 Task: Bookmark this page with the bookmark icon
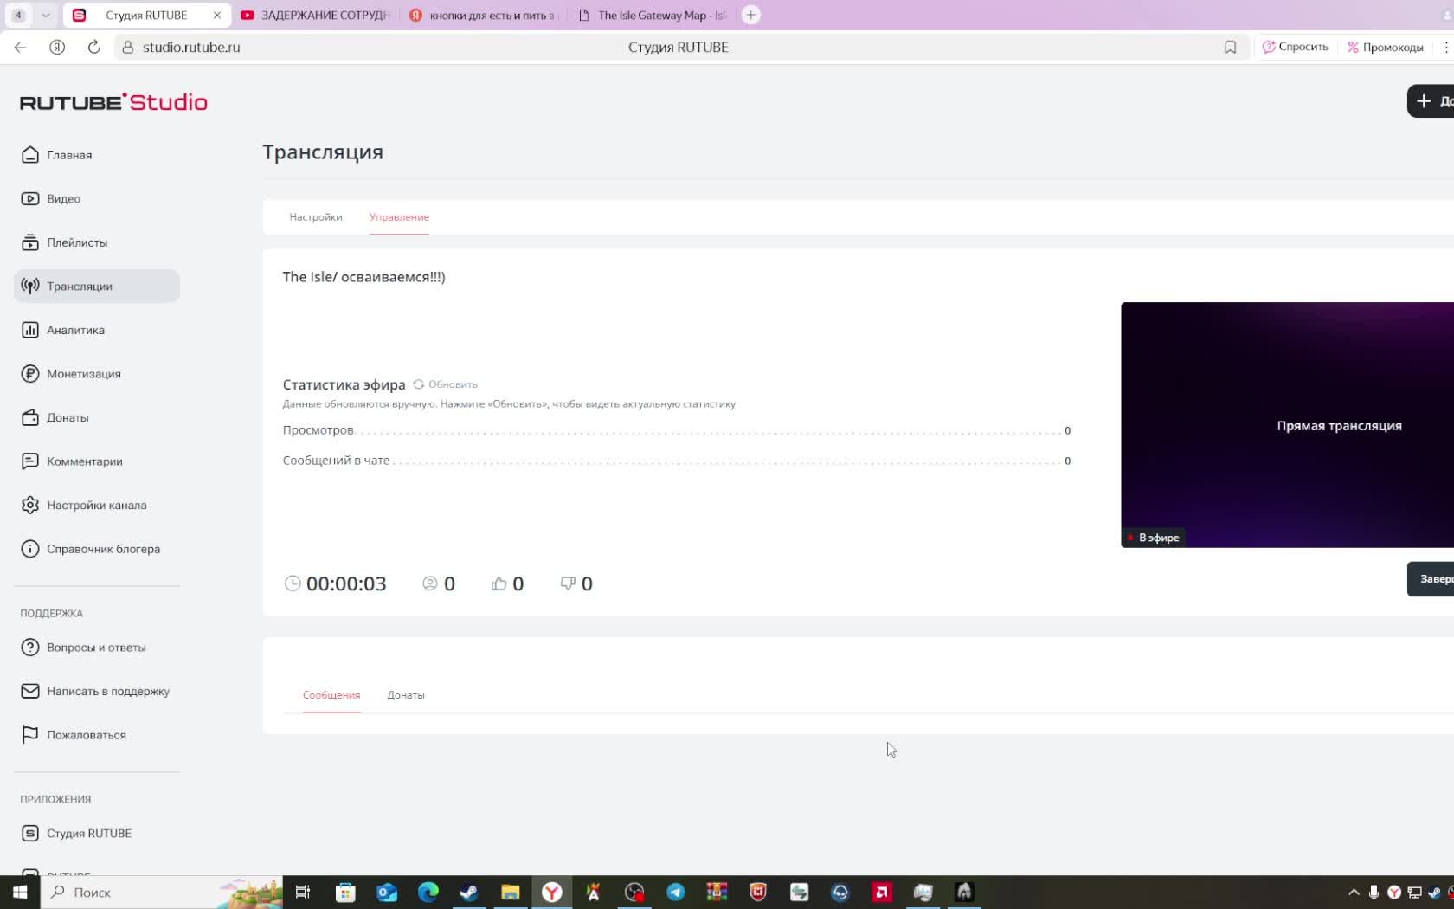1230,47
